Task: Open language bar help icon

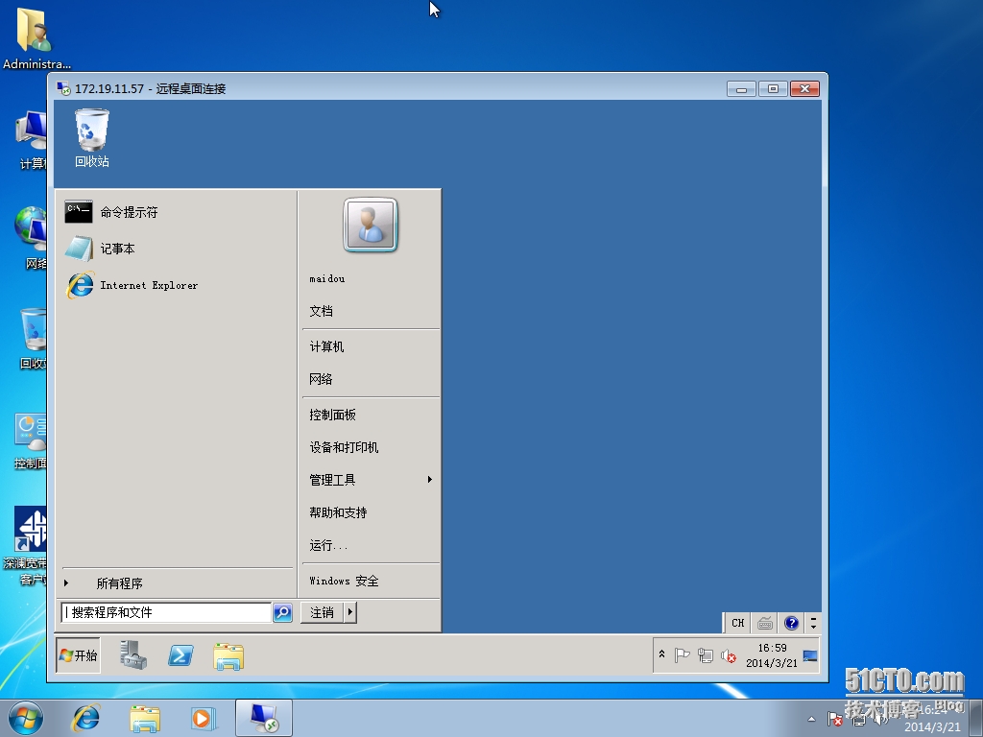Action: click(x=791, y=623)
